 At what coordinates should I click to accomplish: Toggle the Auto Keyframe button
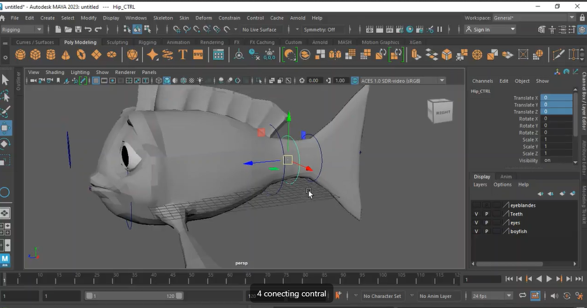tap(338, 296)
